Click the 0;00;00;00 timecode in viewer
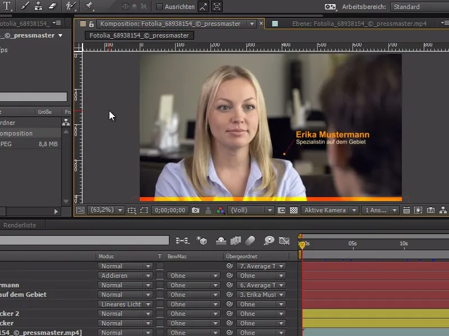 click(x=170, y=211)
